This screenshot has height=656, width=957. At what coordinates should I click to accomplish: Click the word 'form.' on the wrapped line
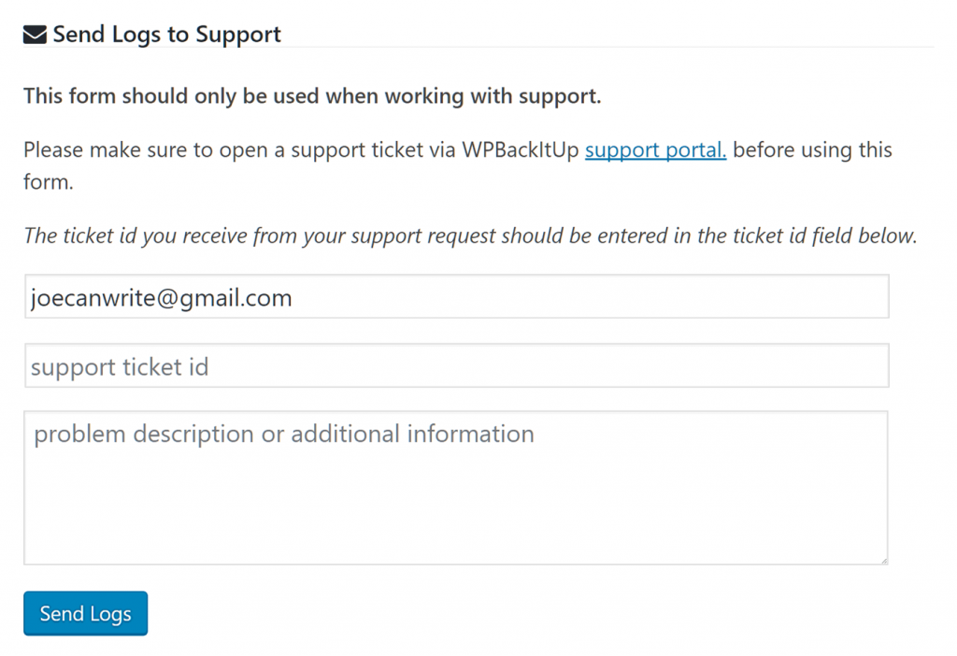(x=49, y=181)
